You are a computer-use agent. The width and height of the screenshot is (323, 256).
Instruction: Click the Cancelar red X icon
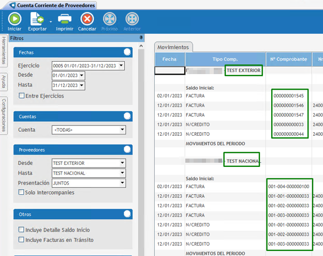coord(87,19)
